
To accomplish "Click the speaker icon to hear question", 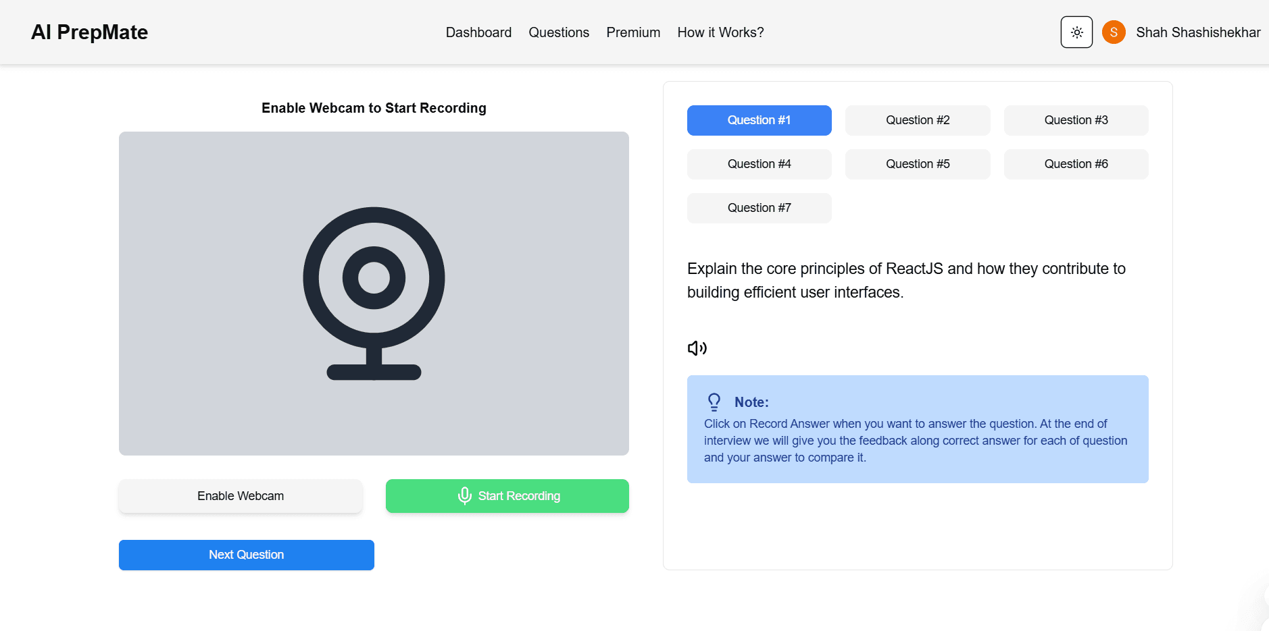I will pyautogui.click(x=697, y=348).
